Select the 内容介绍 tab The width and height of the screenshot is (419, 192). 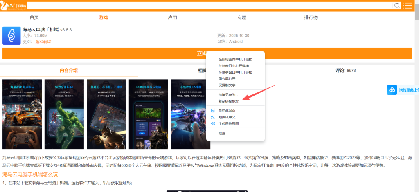tap(69, 71)
